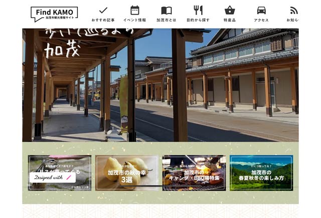
Task: Click the open book 加茂市とは icon
Action: point(167,11)
